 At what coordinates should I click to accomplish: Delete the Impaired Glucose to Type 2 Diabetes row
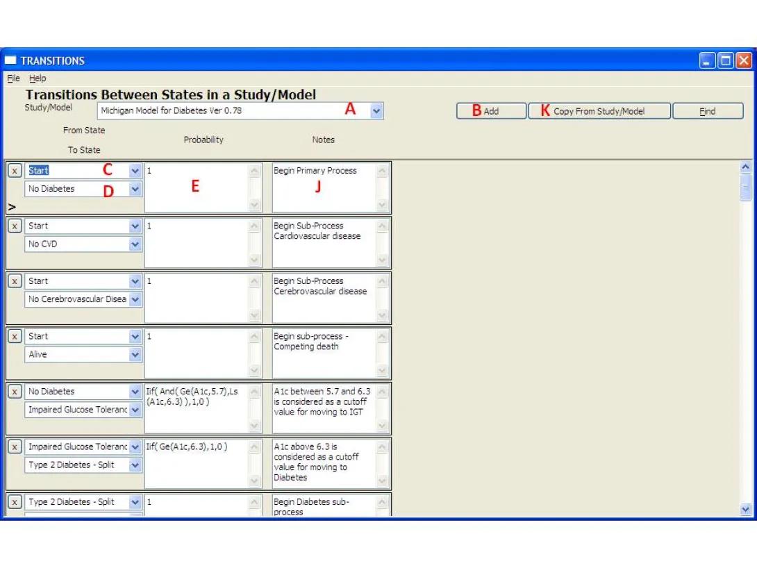[15, 447]
